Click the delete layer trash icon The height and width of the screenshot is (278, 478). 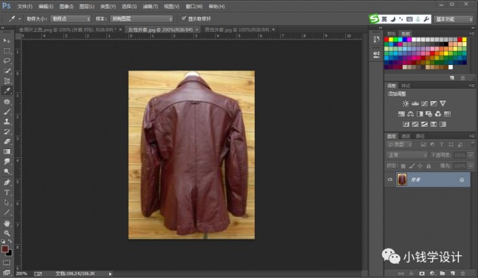[x=463, y=273]
